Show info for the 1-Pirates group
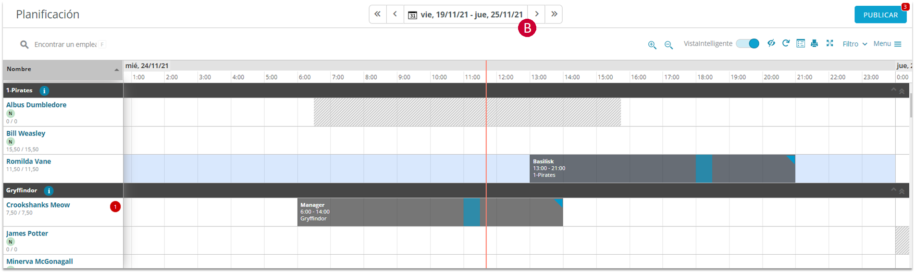 44,90
